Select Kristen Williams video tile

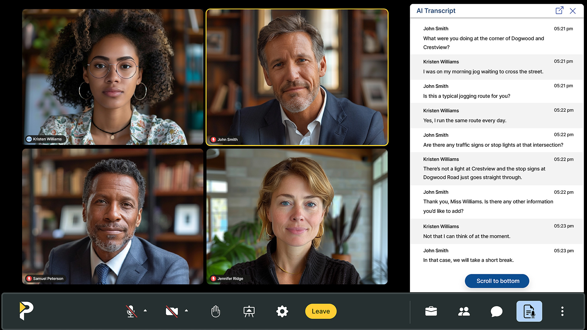pyautogui.click(x=113, y=77)
